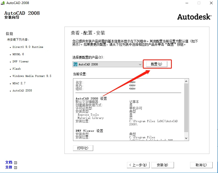The width and height of the screenshot is (218, 173).
Task: Click the C:\Program Files (x86)\AutoCAD install path
Action: 153,123
